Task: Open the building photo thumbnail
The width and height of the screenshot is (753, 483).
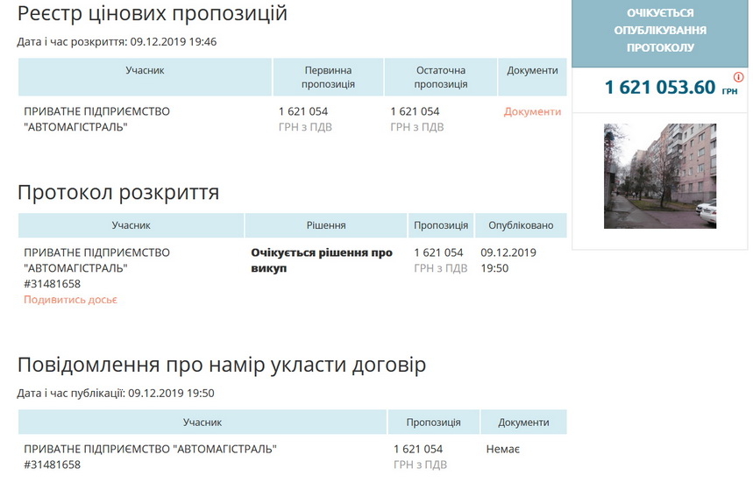Action: point(659,176)
